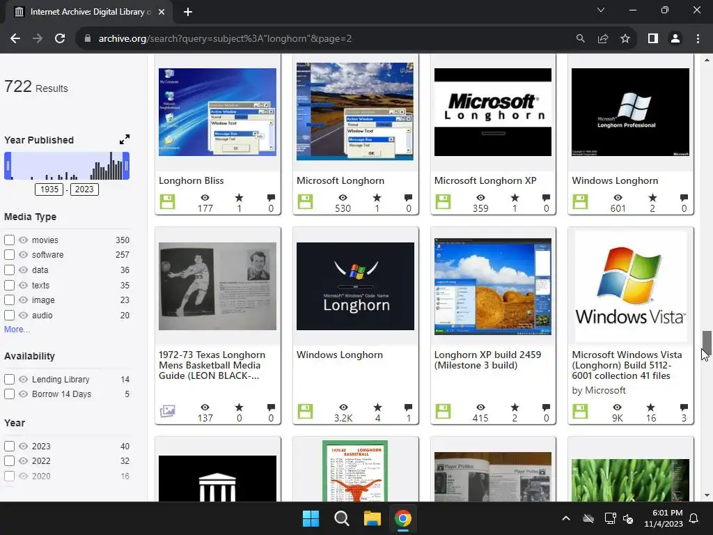Image resolution: width=713 pixels, height=535 pixels.
Task: Click the comment icon on Windows Vista collection card
Action: click(x=684, y=407)
